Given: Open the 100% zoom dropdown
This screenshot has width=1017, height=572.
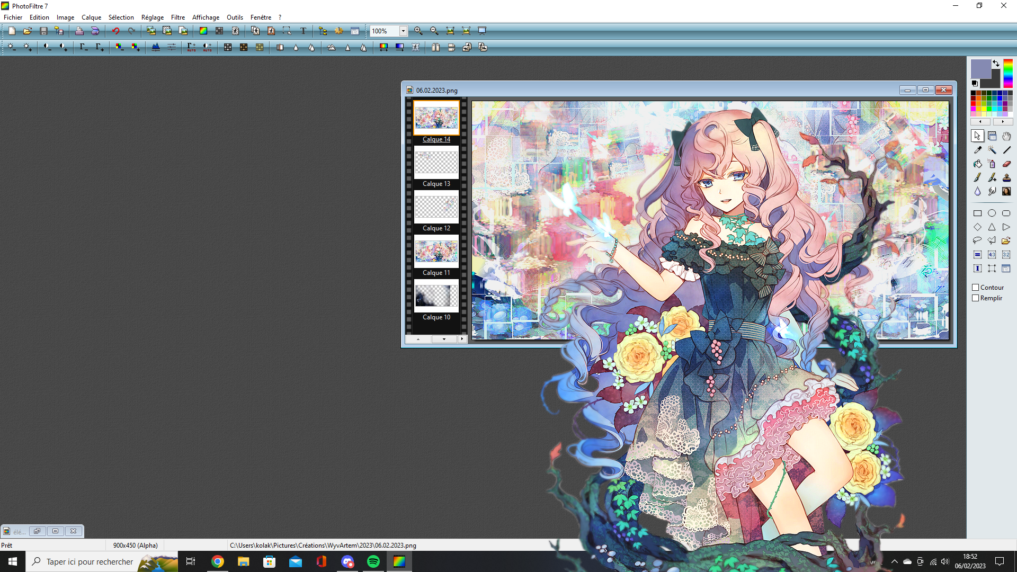Looking at the screenshot, I should (x=403, y=31).
